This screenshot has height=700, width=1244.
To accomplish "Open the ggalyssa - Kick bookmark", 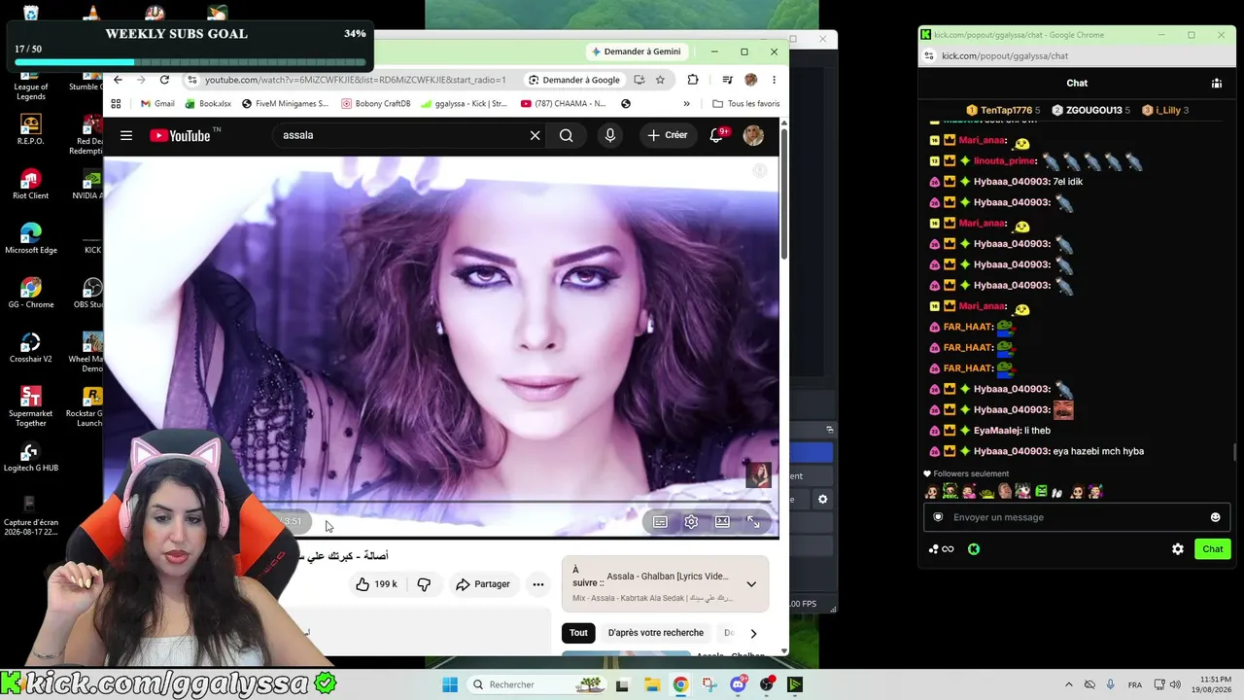I will pos(464,104).
